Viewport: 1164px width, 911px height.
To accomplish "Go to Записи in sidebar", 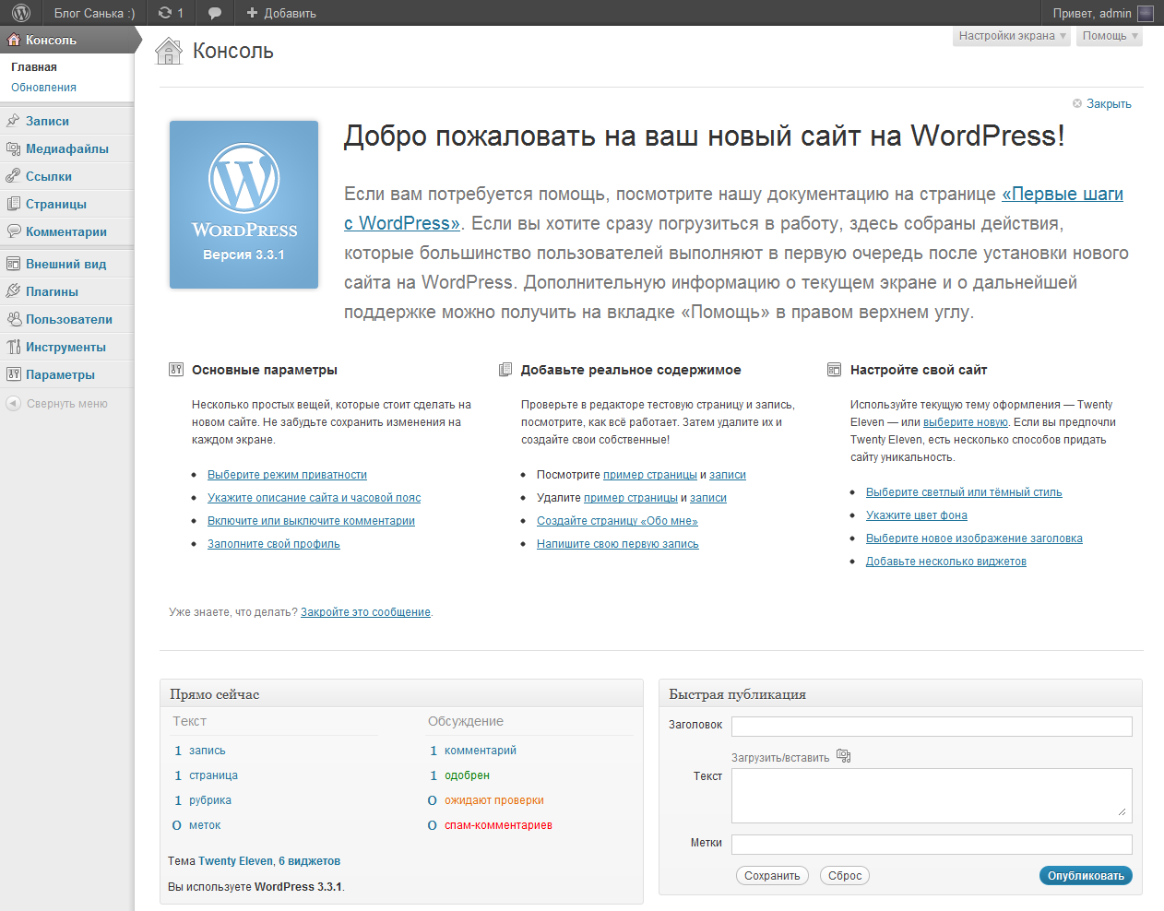I will (x=47, y=121).
